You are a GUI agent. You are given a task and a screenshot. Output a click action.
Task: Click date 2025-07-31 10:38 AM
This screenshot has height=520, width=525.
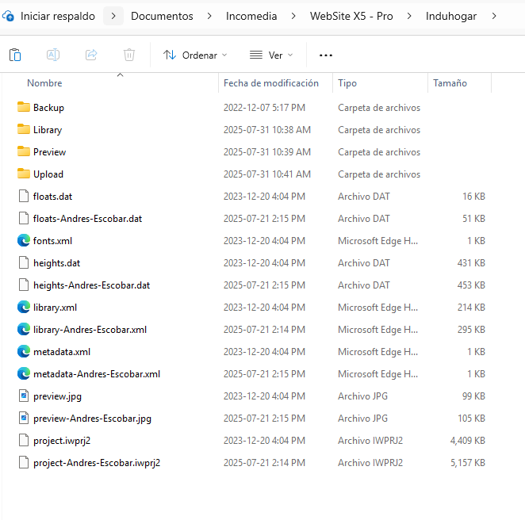click(267, 129)
